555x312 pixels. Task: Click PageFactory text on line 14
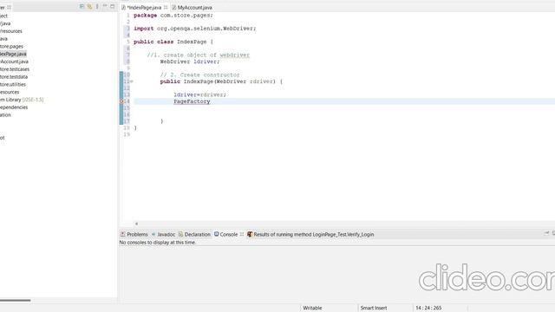coord(192,101)
